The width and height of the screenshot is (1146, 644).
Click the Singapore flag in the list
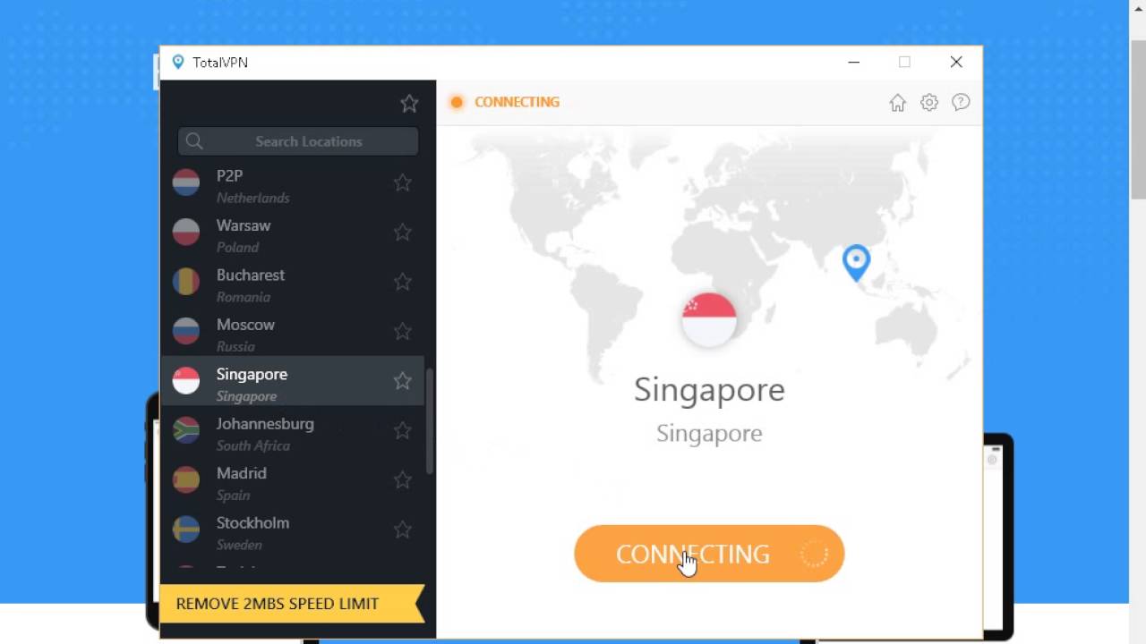pyautogui.click(x=186, y=381)
